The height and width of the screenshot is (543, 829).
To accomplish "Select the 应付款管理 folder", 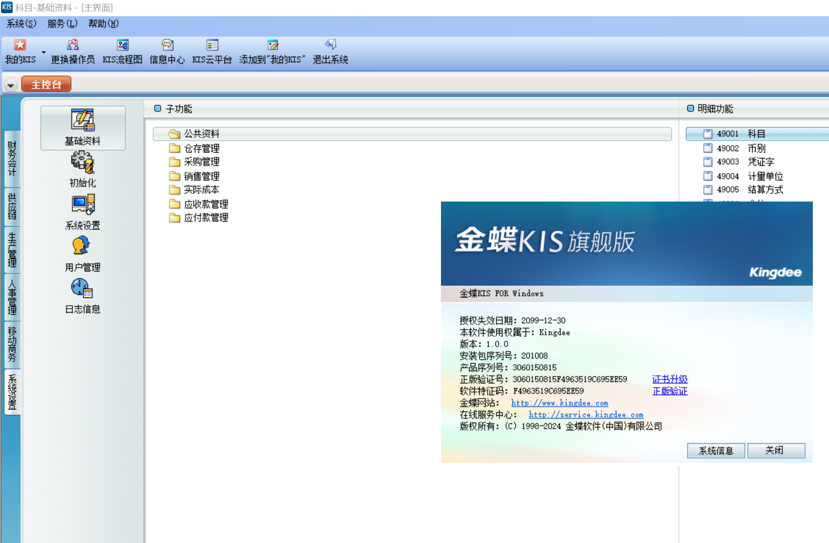I will coord(199,218).
